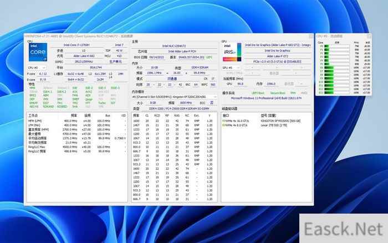388x243 pixels.
Task: Click the Ext. column header in timing table
Action: [x=196, y=116]
